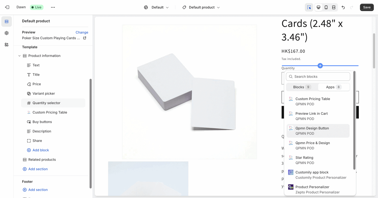The height and width of the screenshot is (198, 378).
Task: Open theme settings gear in sidebar
Action: (6, 33)
